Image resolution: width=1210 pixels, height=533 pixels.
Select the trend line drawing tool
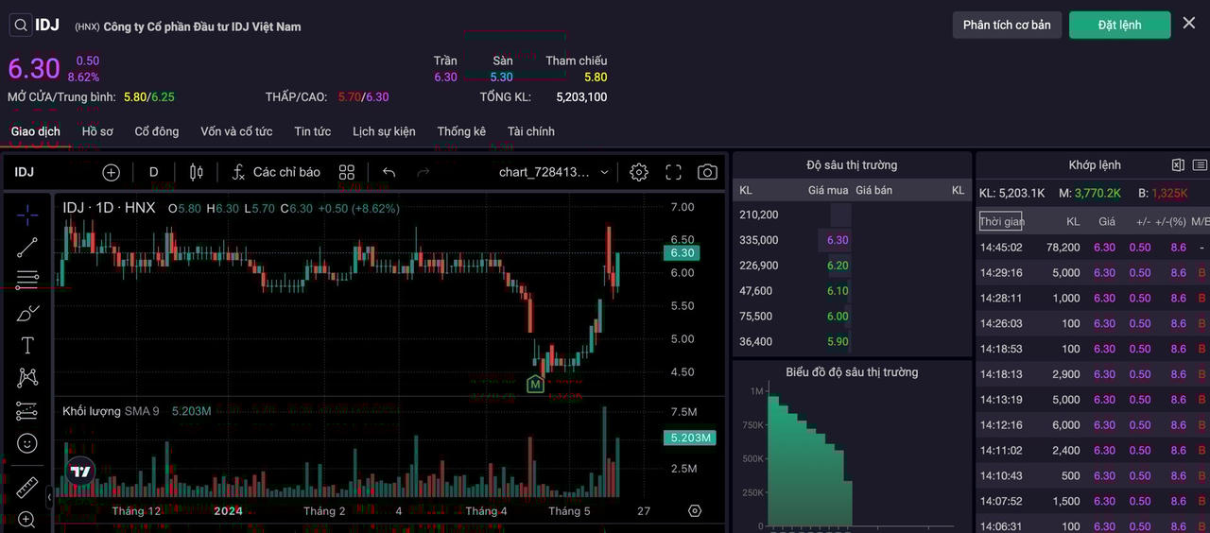pyautogui.click(x=27, y=248)
